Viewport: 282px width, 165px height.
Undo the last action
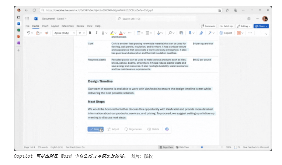coord(28,33)
